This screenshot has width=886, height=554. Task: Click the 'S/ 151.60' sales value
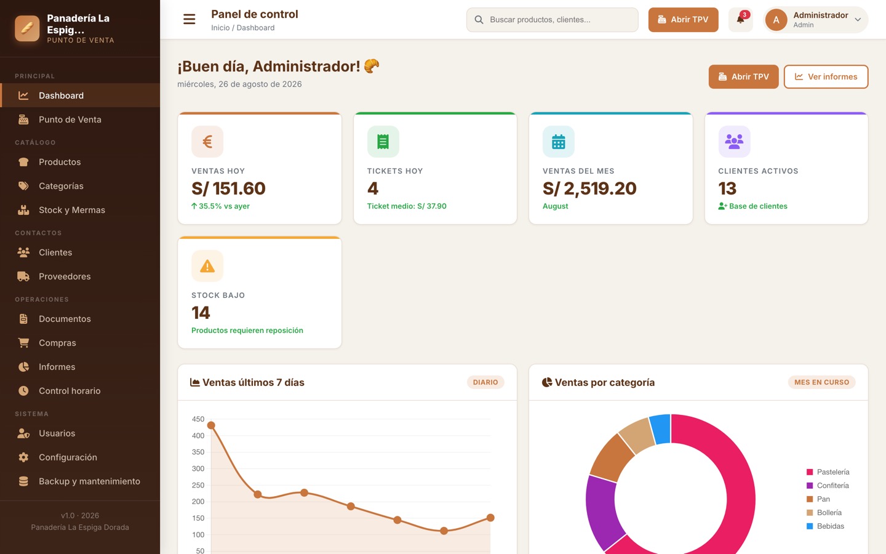coord(228,188)
